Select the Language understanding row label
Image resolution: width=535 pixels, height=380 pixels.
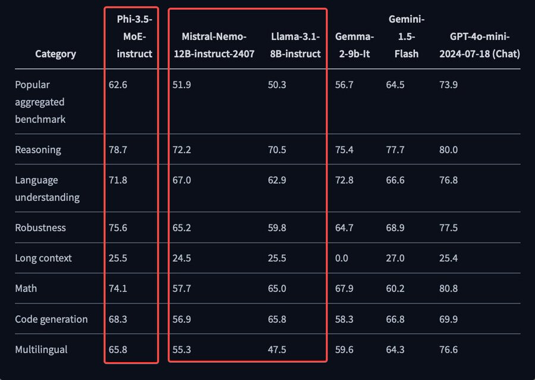tap(47, 188)
